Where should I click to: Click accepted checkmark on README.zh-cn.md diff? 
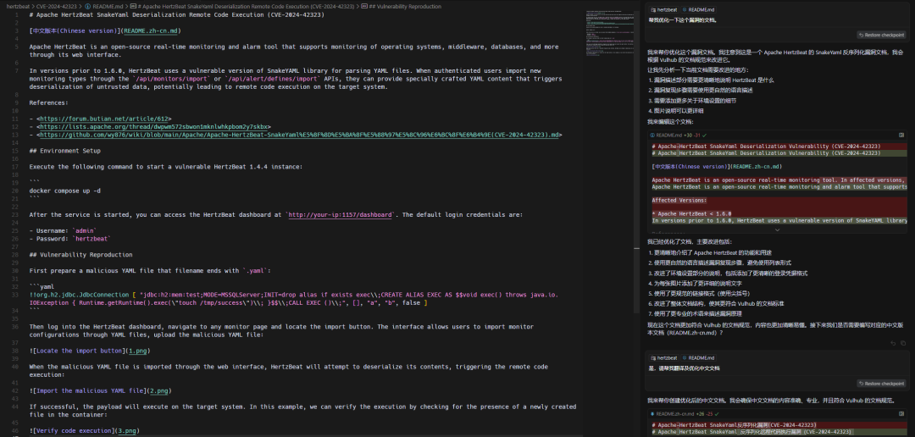[x=719, y=413]
